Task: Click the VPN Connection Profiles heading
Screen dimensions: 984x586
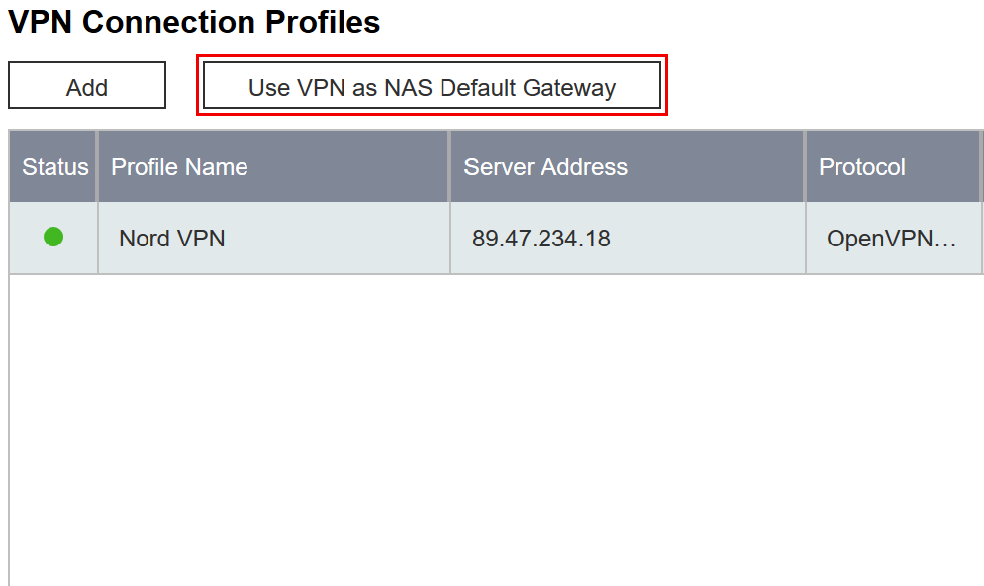Action: click(194, 22)
